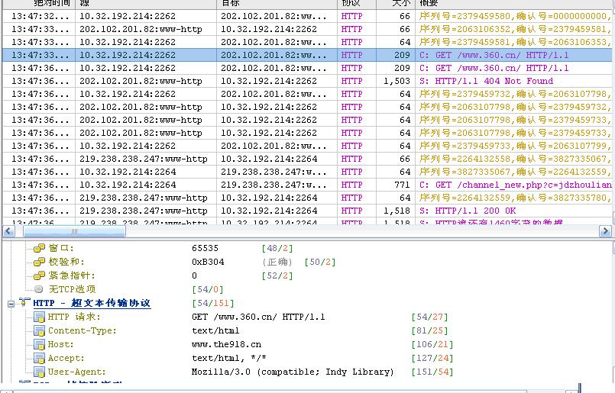Click the Accept field icon

[x=39, y=359]
